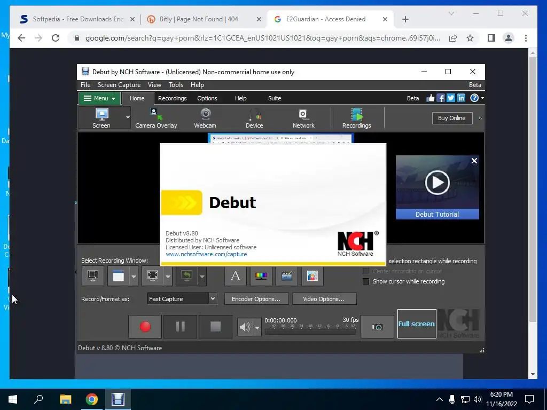
Task: Click the thumbs-up like icon
Action: tap(431, 98)
